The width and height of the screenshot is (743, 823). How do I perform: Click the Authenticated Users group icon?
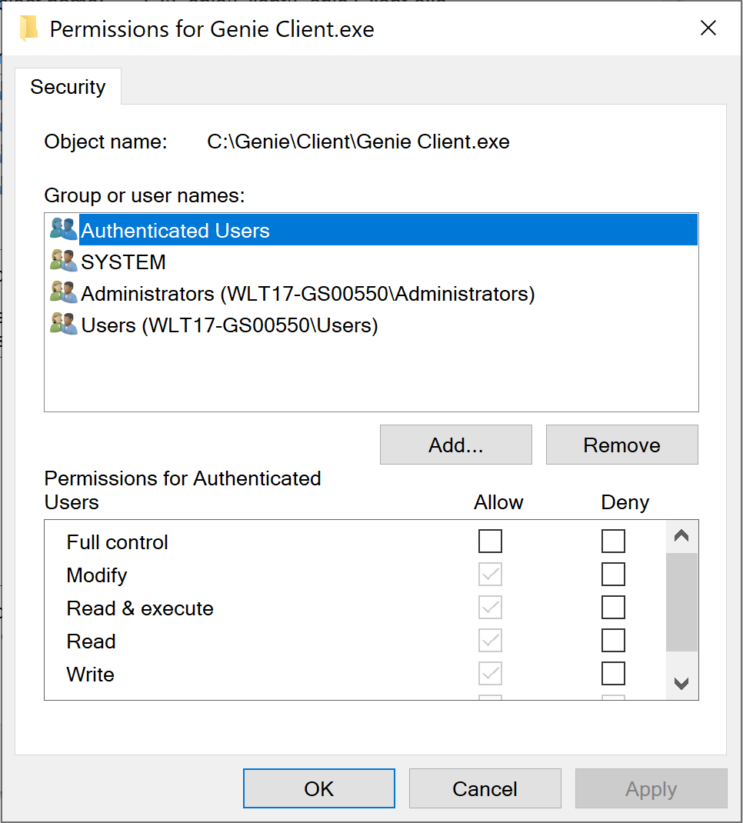click(x=64, y=229)
